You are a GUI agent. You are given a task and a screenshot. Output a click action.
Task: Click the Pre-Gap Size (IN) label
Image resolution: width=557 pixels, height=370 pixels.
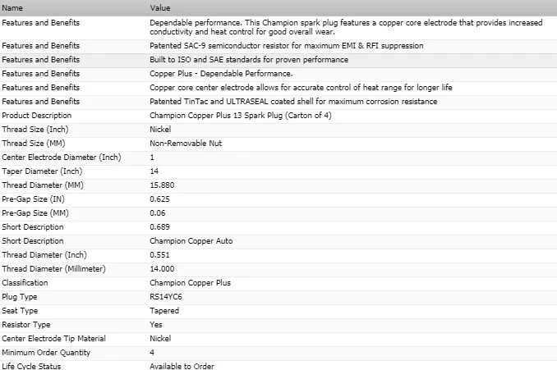[36, 199]
